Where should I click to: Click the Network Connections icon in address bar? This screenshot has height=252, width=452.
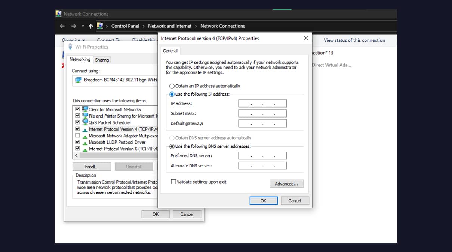coord(100,26)
